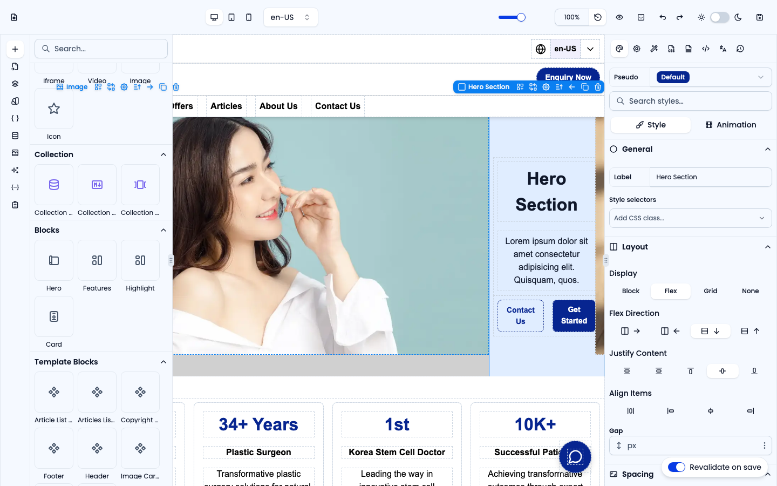Open the en-US locale dropdown in toolbar
The width and height of the screenshot is (777, 486).
pyautogui.click(x=291, y=17)
